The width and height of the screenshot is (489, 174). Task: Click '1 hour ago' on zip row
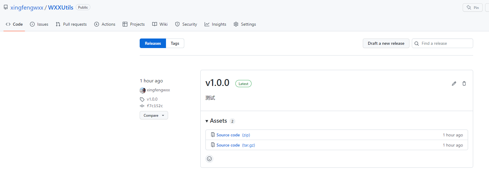pyautogui.click(x=453, y=135)
